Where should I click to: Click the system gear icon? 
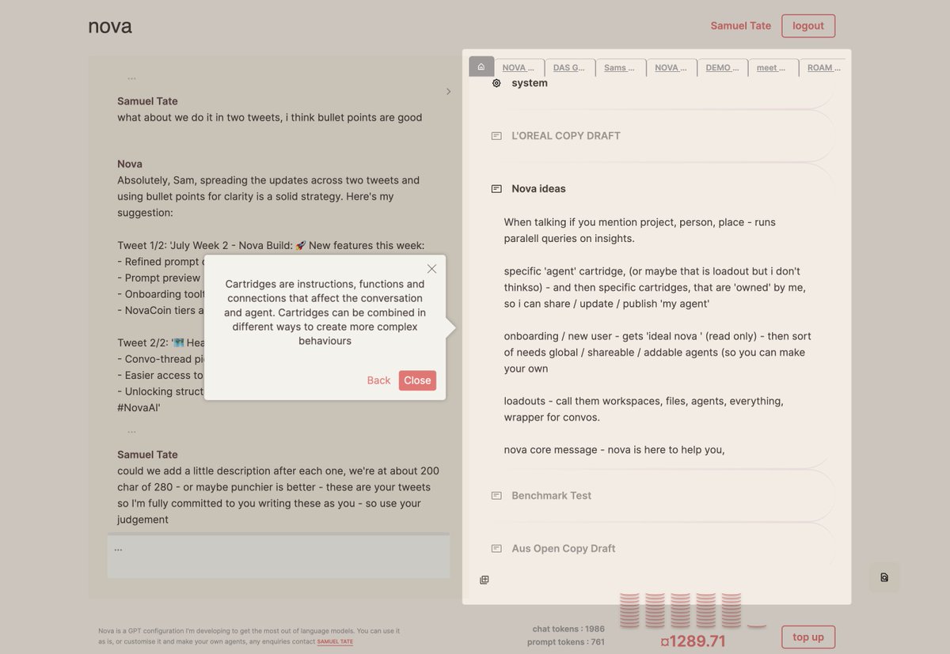496,83
